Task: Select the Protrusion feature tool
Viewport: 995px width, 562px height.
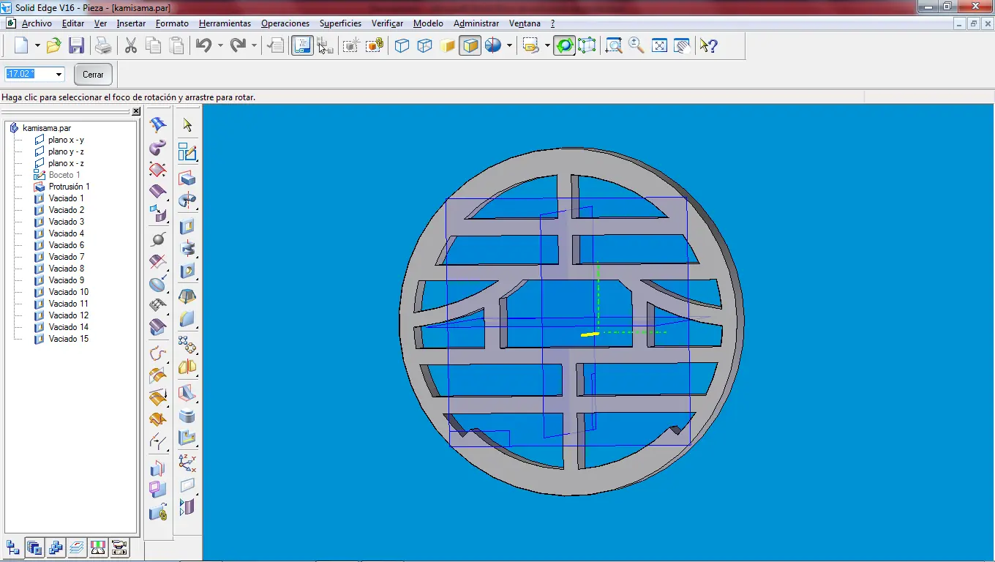Action: (x=187, y=178)
